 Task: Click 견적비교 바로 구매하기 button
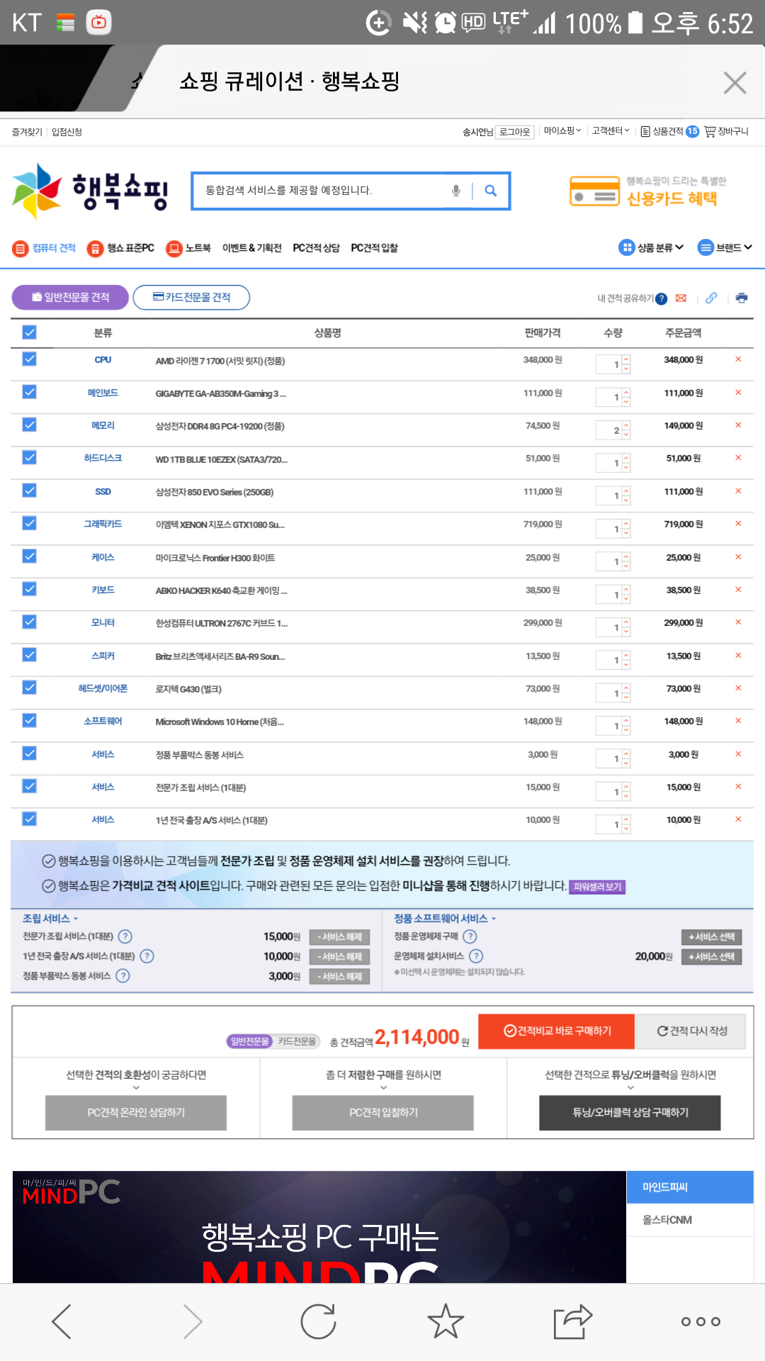pyautogui.click(x=557, y=1031)
